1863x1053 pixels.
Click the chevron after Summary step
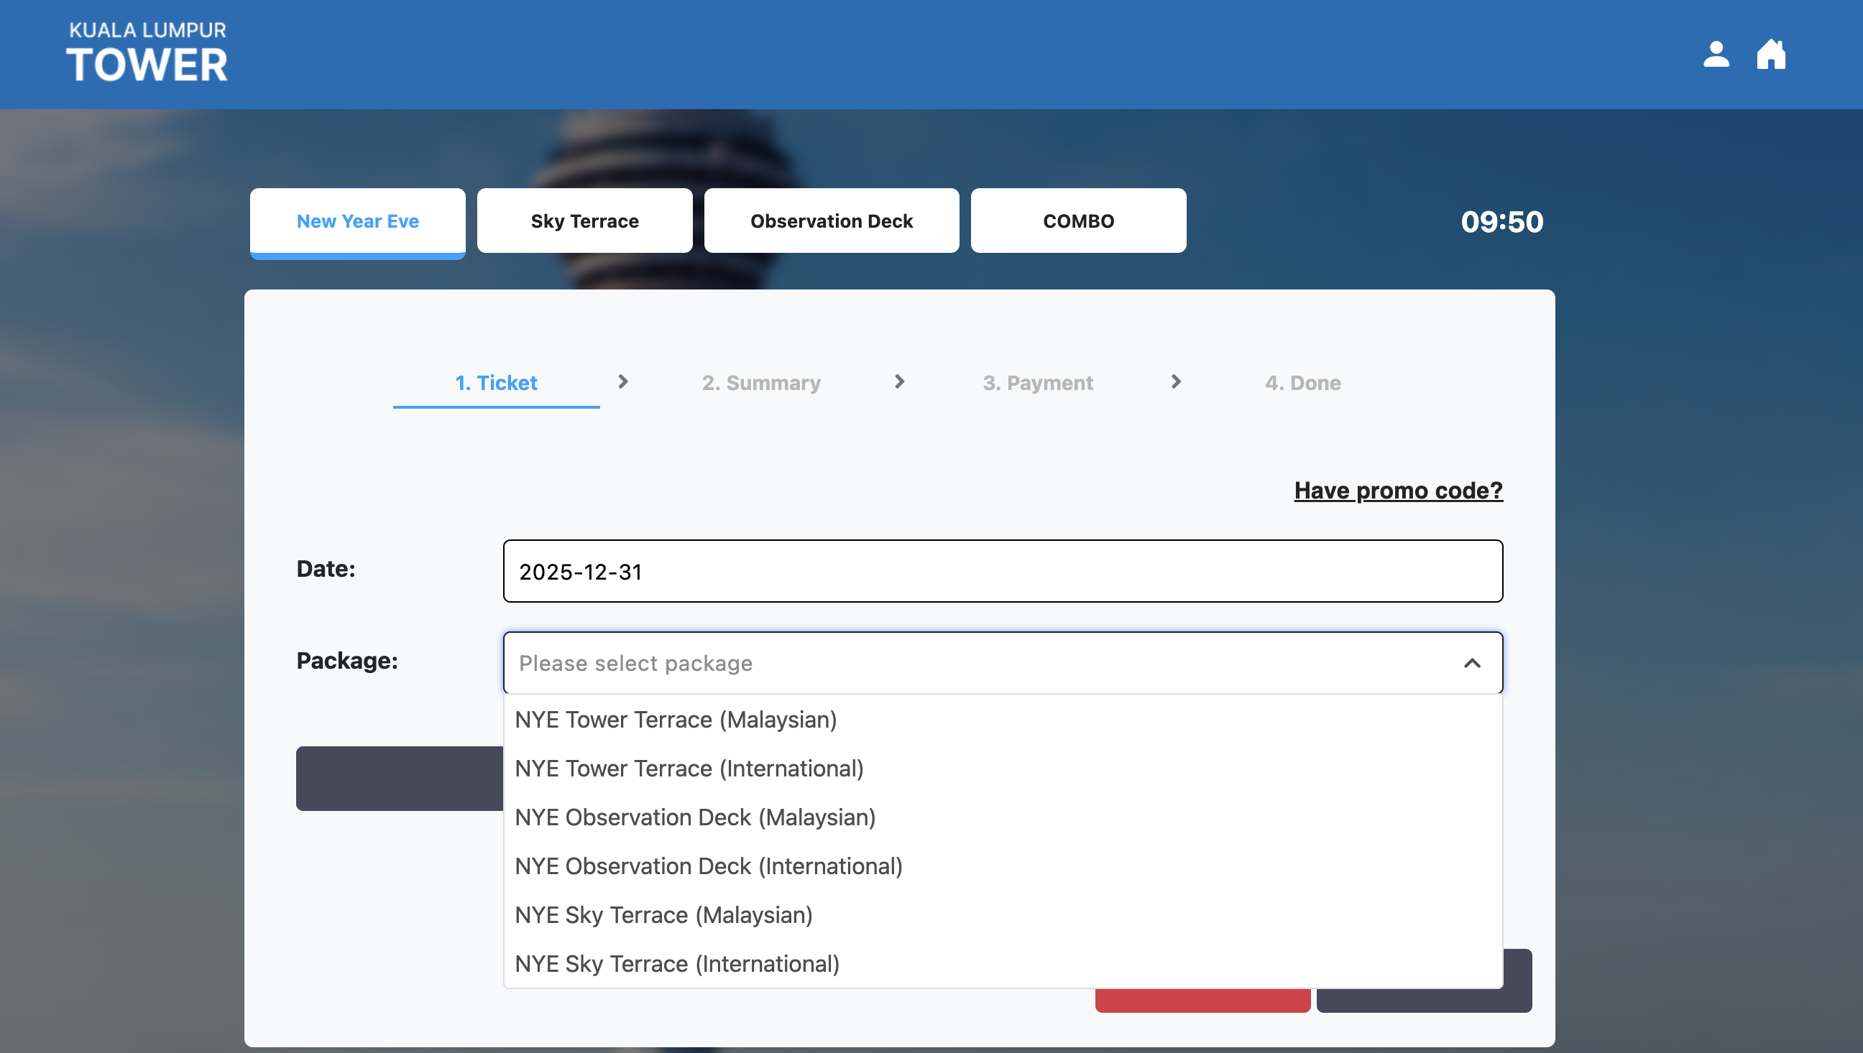click(x=899, y=382)
